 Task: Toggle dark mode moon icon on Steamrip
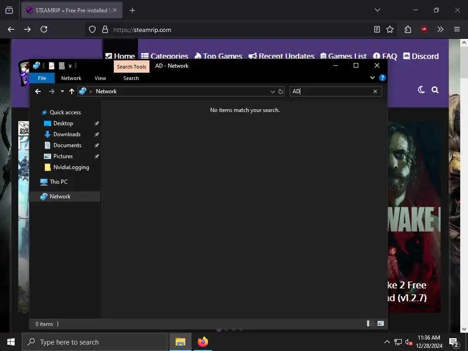[421, 90]
